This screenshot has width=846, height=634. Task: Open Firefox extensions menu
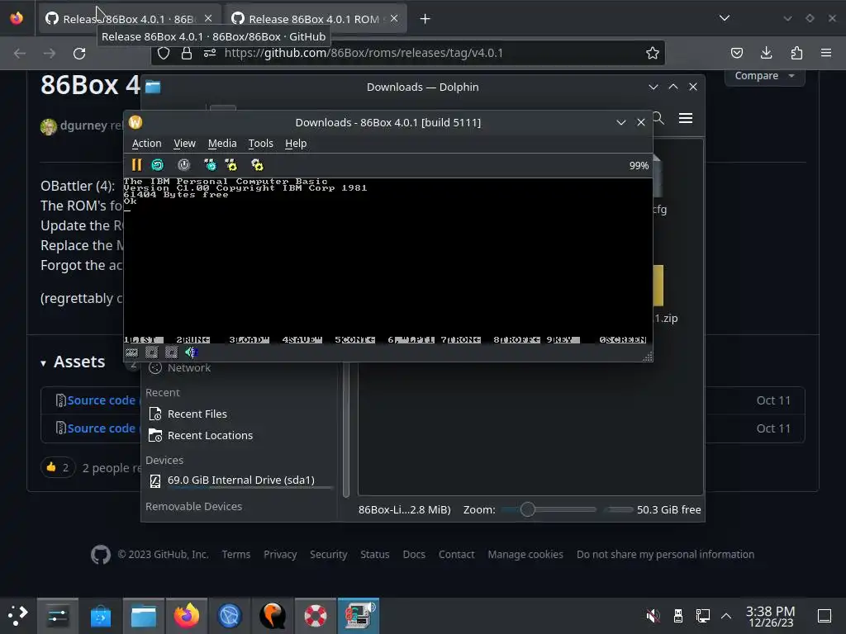(x=796, y=53)
